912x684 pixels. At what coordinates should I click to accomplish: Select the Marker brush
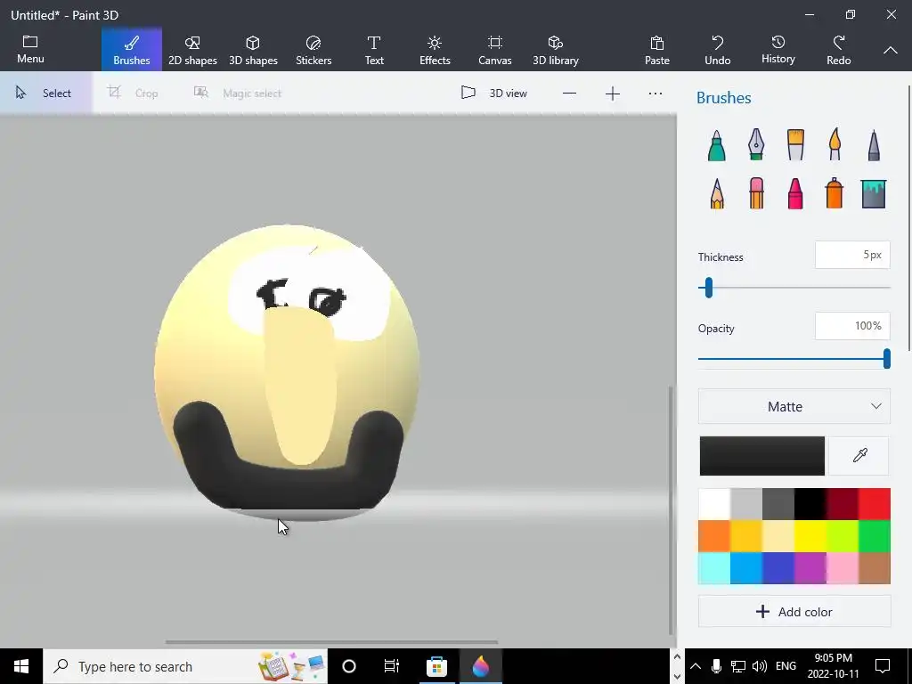pyautogui.click(x=717, y=145)
